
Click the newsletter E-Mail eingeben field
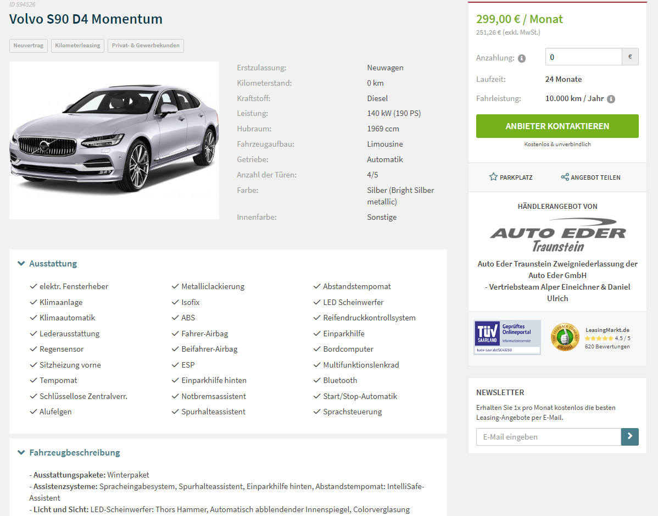[549, 437]
